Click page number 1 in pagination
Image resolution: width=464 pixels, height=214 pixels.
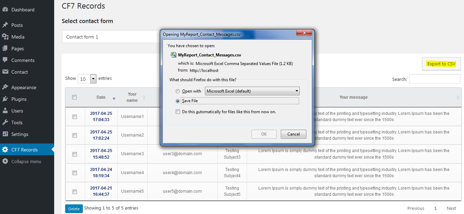click(x=435, y=208)
